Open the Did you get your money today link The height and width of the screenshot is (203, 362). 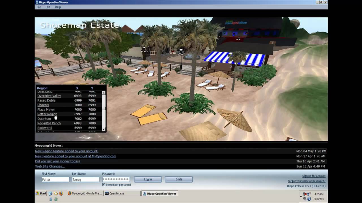pyautogui.click(x=58, y=161)
